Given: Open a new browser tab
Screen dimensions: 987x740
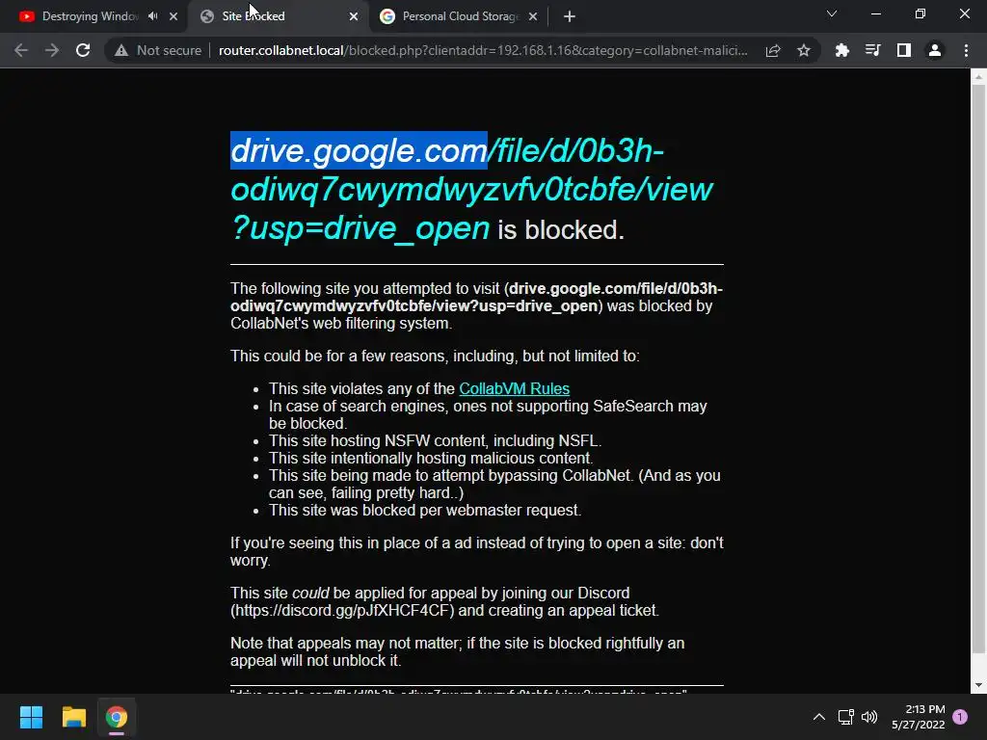Looking at the screenshot, I should click(569, 16).
